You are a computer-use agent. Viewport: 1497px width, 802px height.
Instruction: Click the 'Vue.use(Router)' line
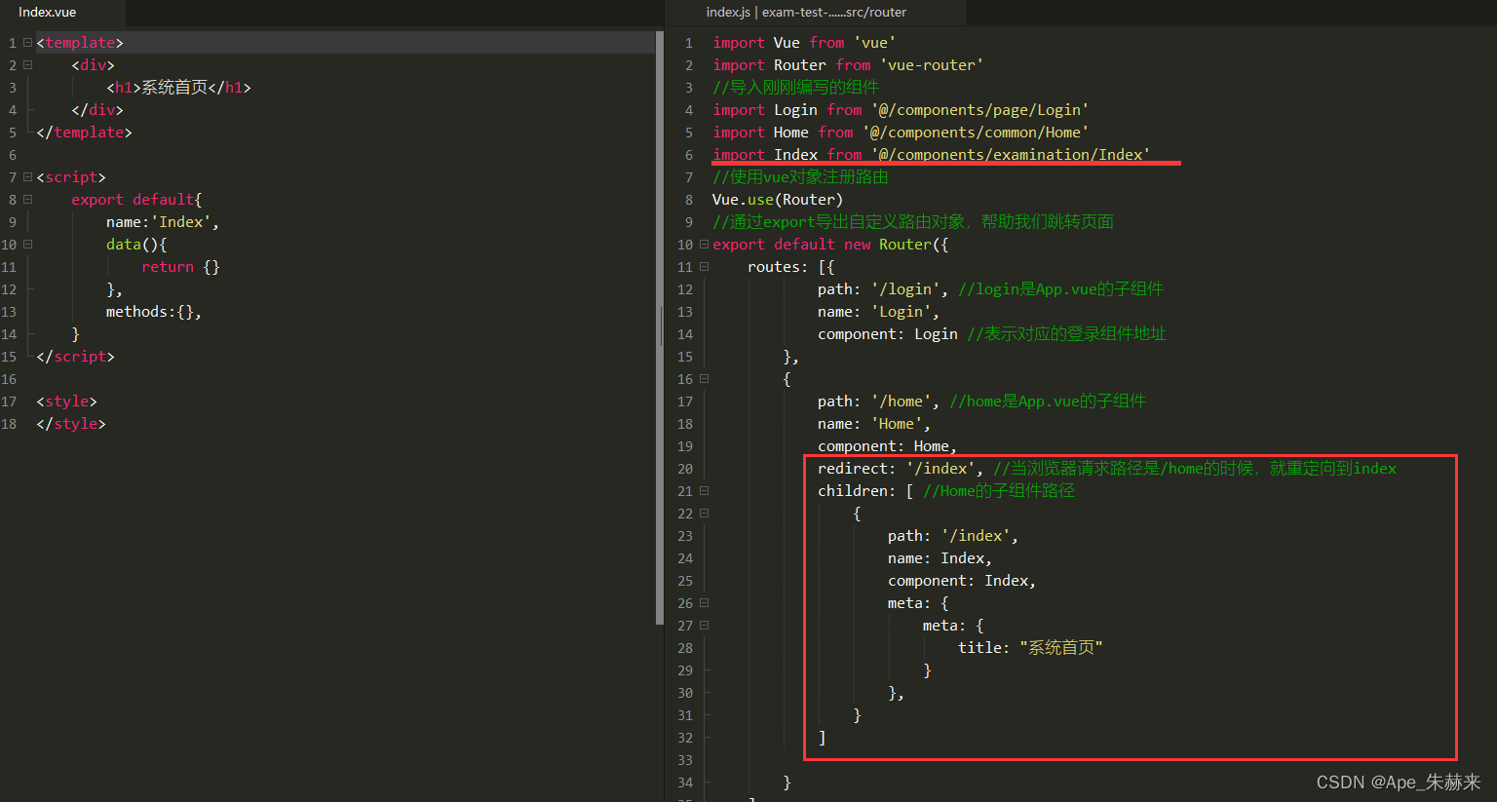[x=778, y=200]
